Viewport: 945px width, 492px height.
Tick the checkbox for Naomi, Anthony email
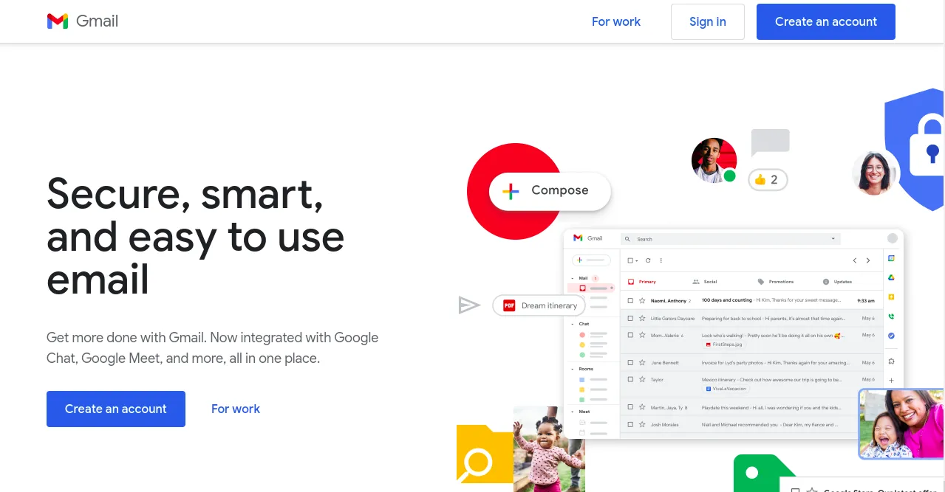point(630,301)
